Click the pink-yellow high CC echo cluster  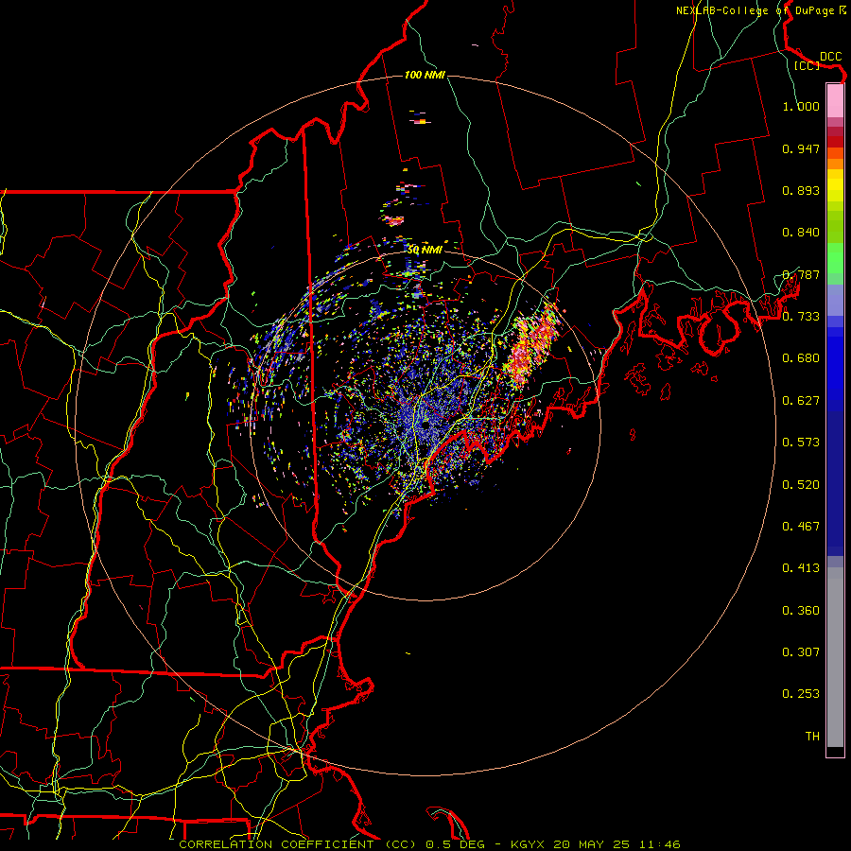tap(531, 344)
